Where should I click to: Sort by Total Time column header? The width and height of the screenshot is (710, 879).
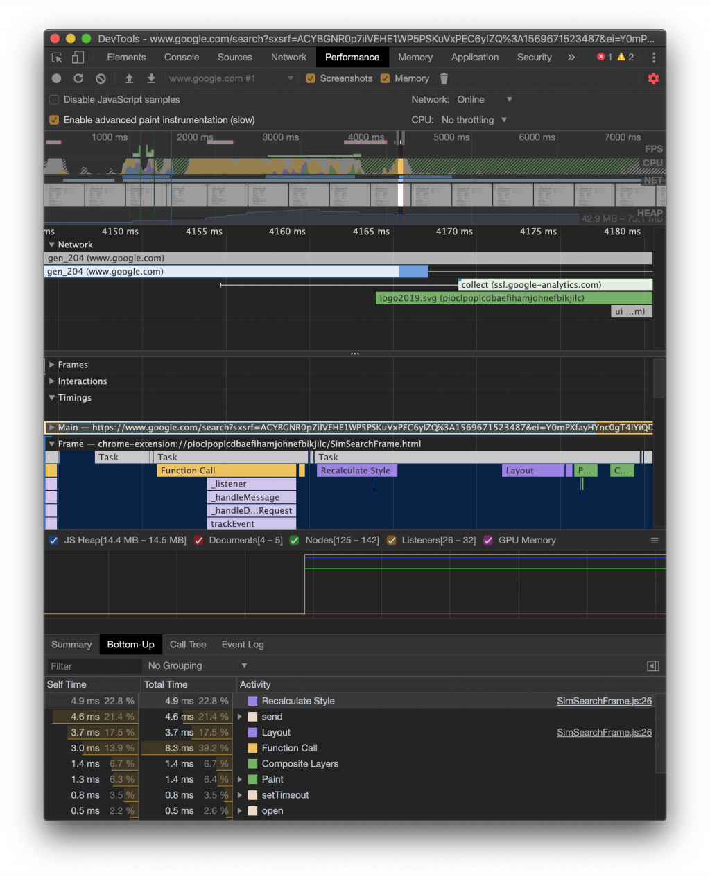tap(187, 685)
